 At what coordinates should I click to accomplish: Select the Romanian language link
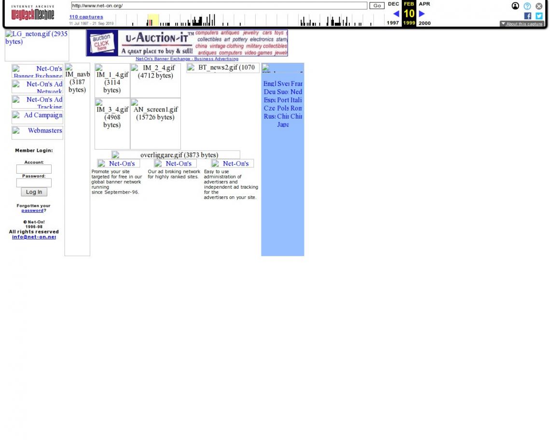pos(296,108)
